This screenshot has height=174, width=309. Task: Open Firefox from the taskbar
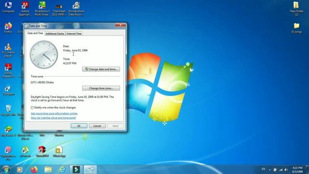tap(34, 170)
